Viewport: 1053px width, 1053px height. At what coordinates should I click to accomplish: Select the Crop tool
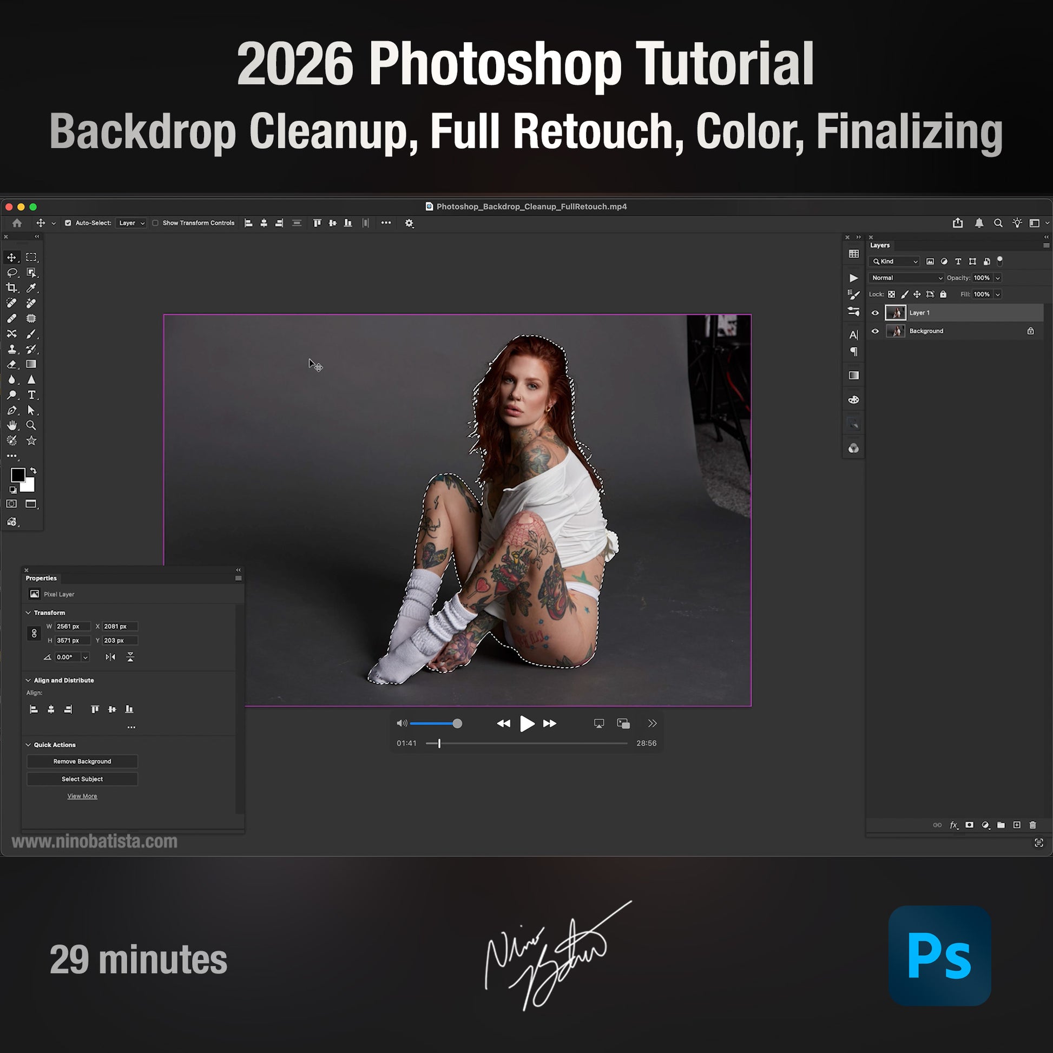coord(11,288)
